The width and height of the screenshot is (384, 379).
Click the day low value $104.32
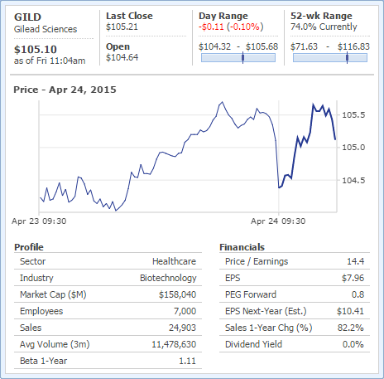[x=214, y=46]
